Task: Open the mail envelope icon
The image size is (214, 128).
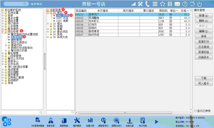Action: point(177,4)
